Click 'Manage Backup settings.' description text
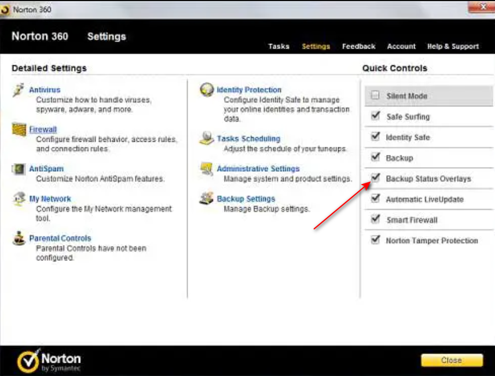The width and height of the screenshot is (495, 376). (267, 209)
